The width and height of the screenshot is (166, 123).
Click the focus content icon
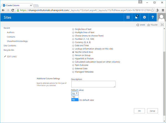point(162,25)
